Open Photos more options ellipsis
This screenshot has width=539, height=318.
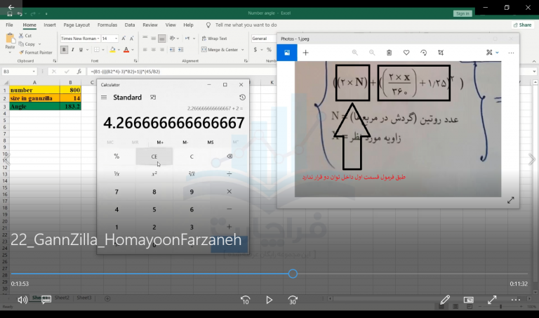[511, 53]
